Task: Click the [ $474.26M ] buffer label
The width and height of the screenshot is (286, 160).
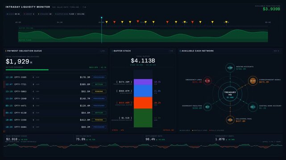Action: point(124,82)
